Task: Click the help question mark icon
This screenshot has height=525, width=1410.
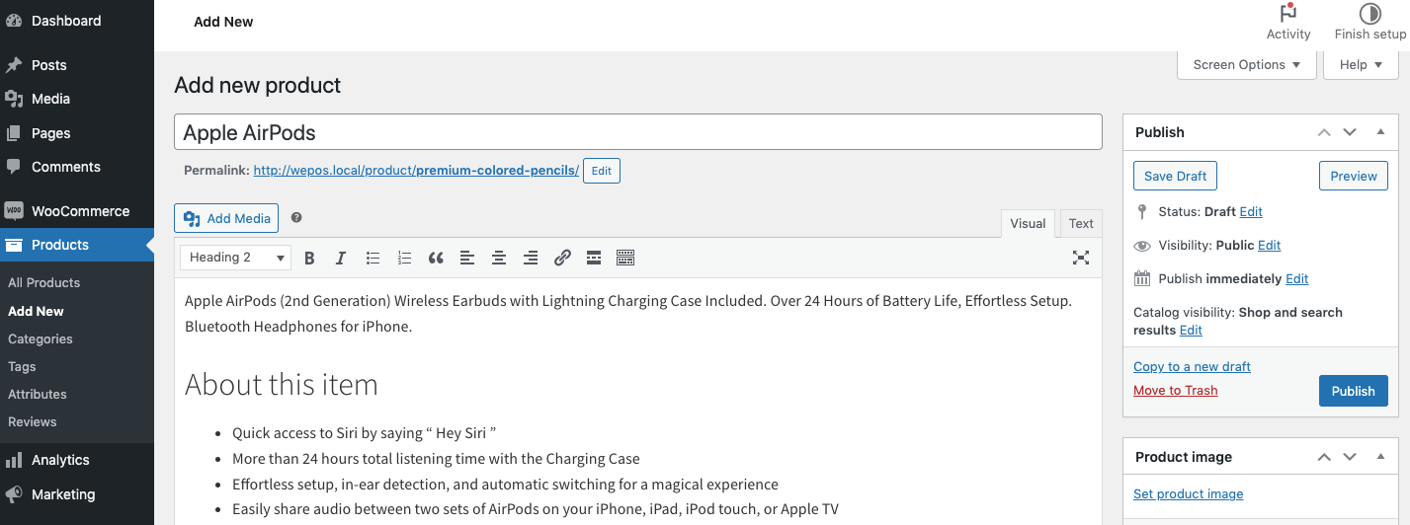Action: [x=296, y=218]
